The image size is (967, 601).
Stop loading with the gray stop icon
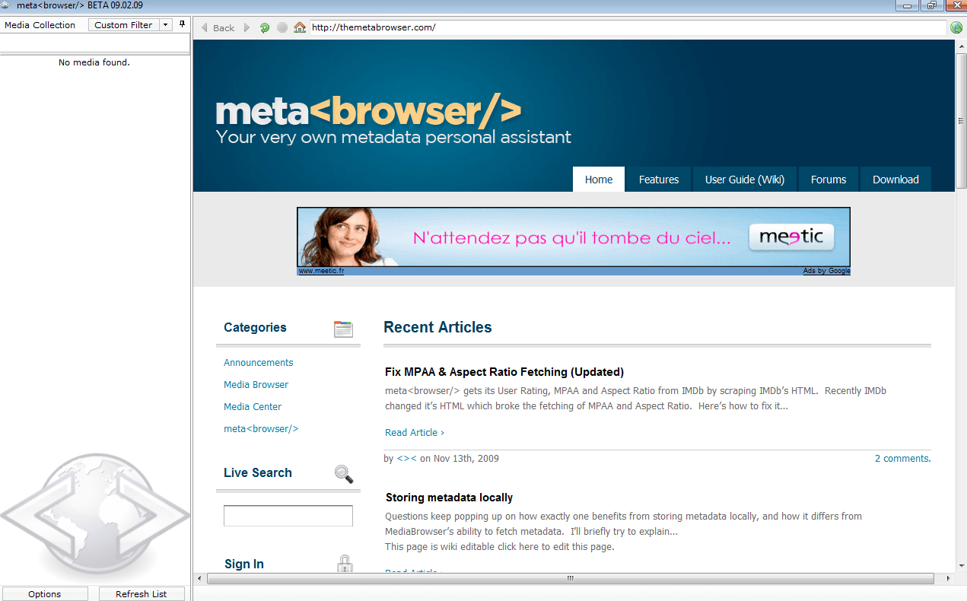(282, 27)
